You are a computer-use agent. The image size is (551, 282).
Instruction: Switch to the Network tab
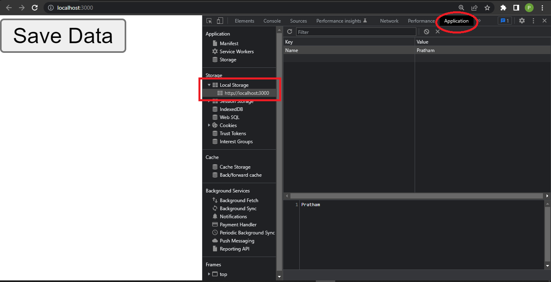[x=389, y=21]
